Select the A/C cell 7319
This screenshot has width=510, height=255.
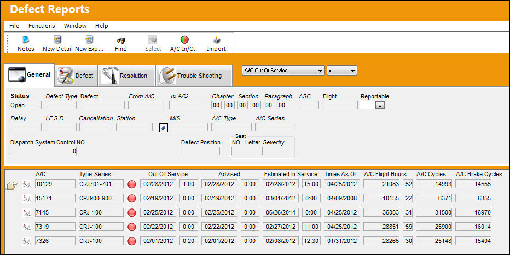pos(55,227)
